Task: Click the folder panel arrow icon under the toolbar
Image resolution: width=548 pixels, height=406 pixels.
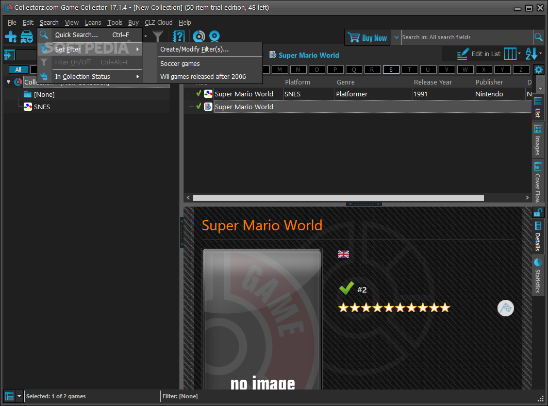Action: tap(9, 55)
